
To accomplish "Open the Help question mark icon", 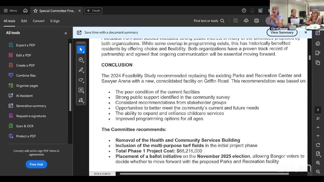I will 244,11.
